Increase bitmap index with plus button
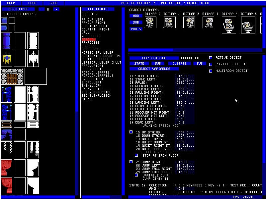The image size is (267, 200). tap(56, 9)
